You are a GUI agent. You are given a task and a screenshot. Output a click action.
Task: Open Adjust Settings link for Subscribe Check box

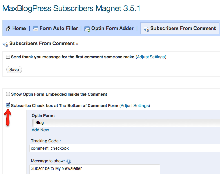(x=135, y=106)
